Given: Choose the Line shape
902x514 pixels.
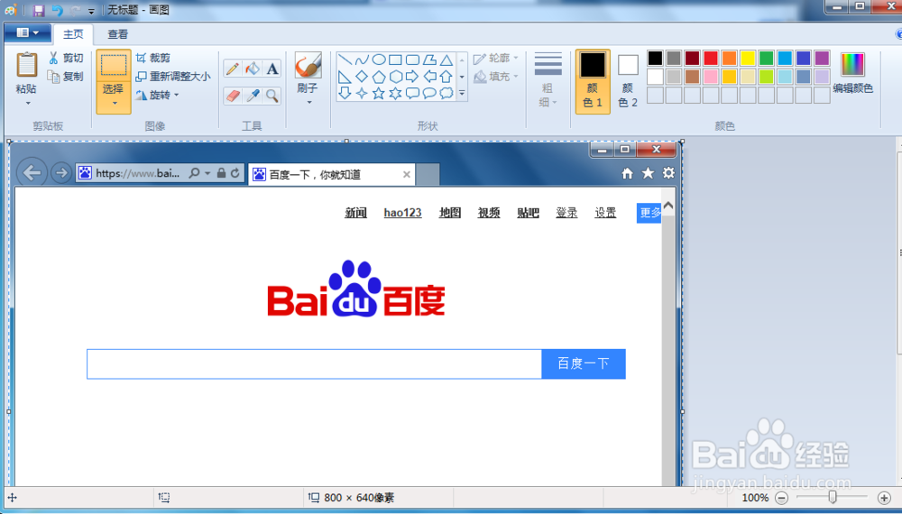Looking at the screenshot, I should [344, 60].
